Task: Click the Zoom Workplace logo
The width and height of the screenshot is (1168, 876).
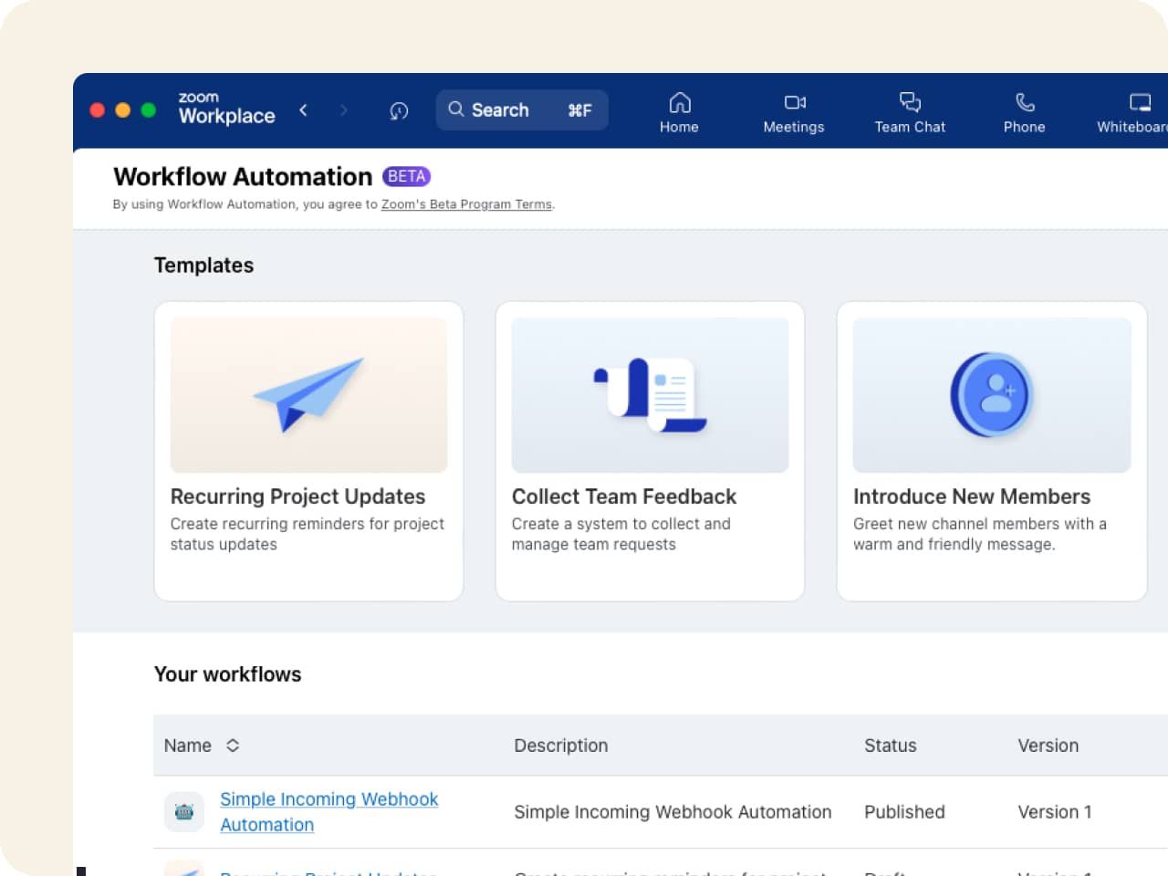Action: [224, 110]
